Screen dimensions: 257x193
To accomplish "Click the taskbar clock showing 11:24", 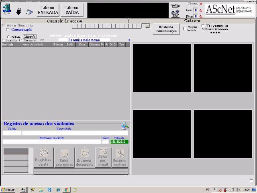I will click(247, 190).
